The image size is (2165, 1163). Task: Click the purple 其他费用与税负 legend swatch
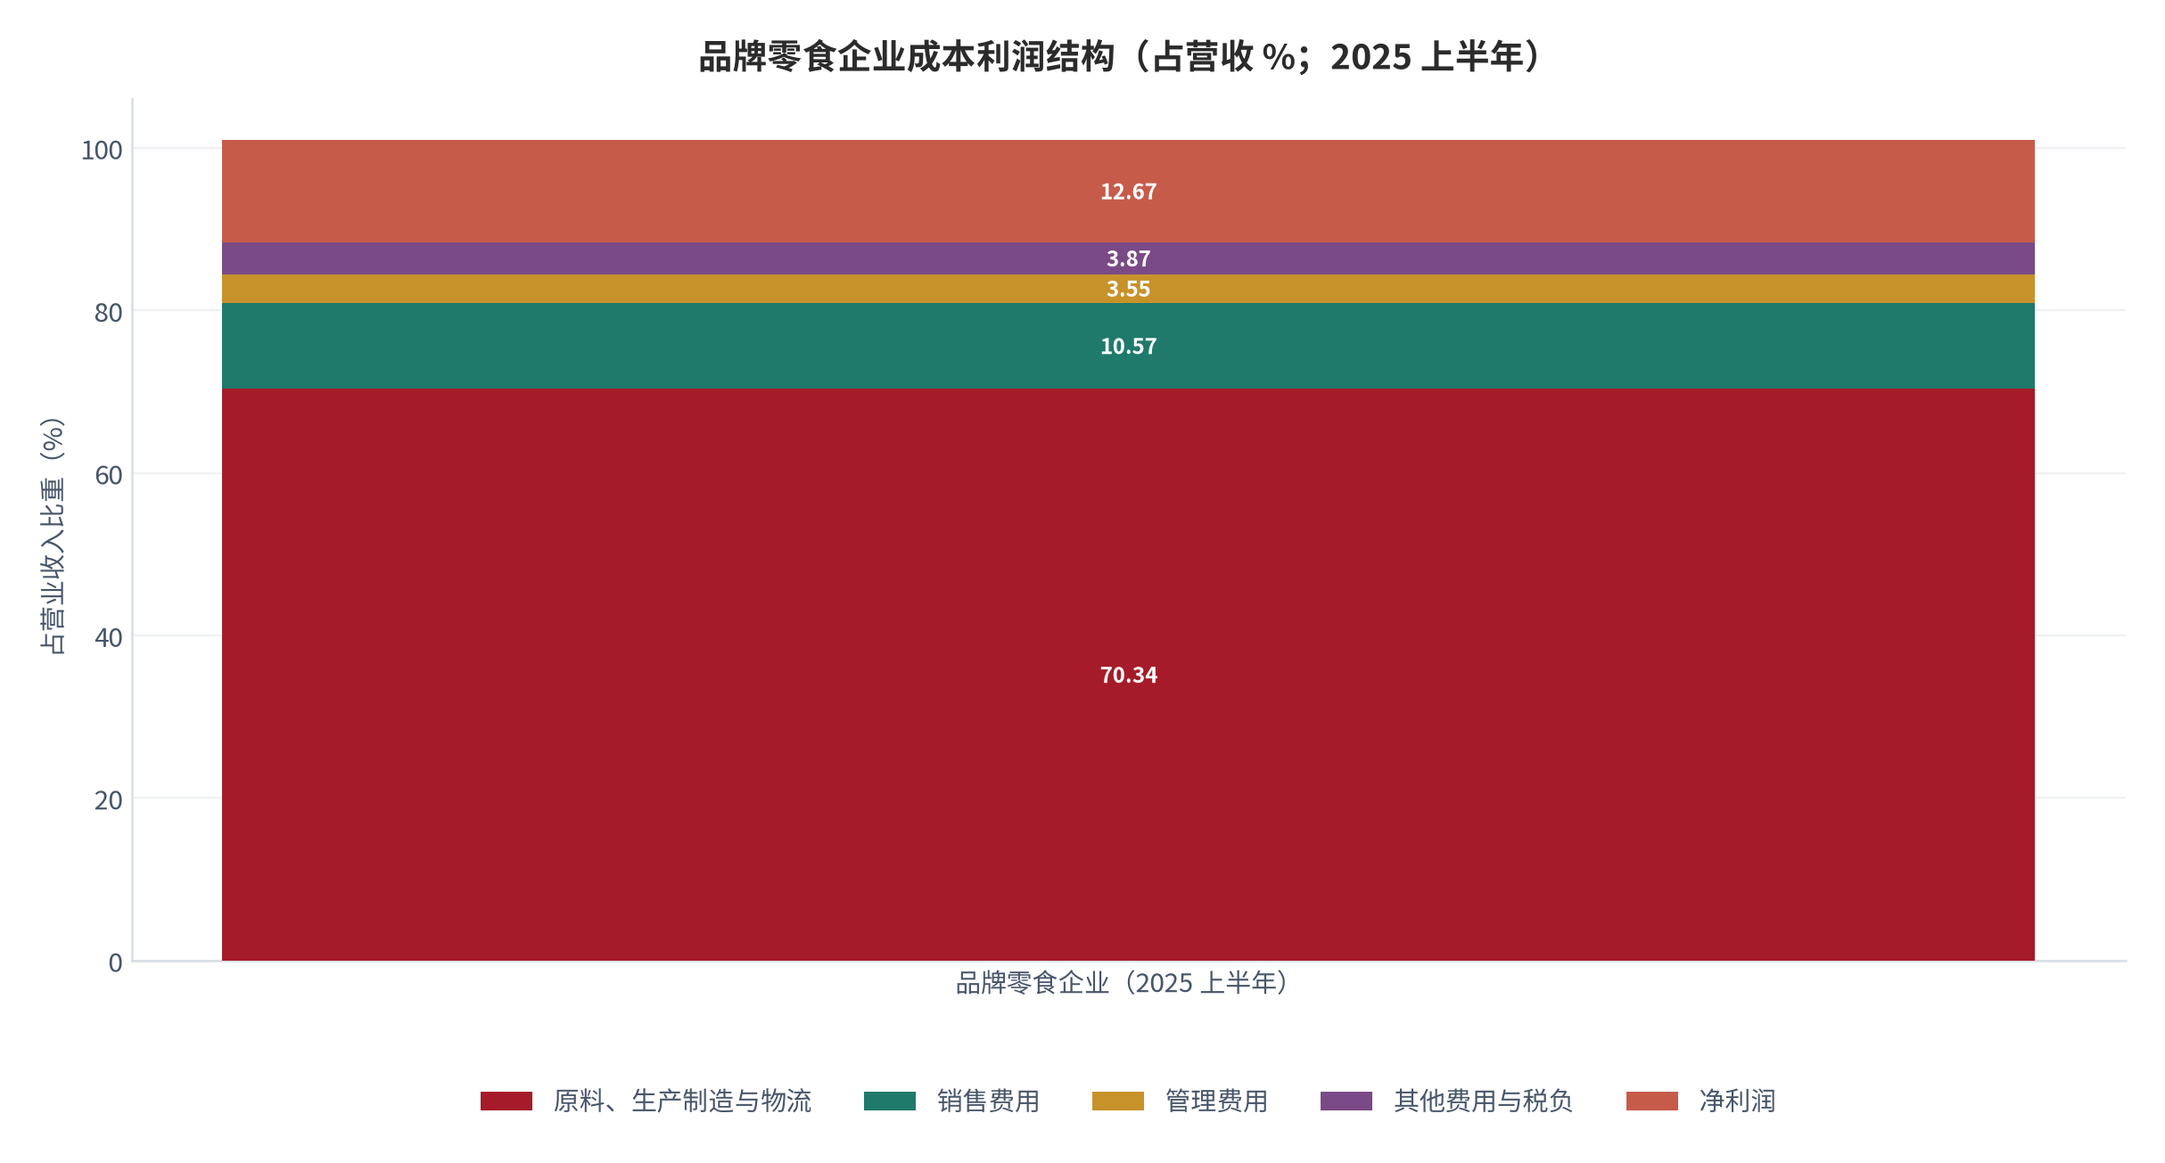pyautogui.click(x=1346, y=1102)
